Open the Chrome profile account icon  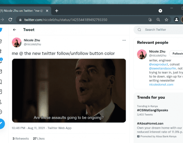(x=177, y=20)
